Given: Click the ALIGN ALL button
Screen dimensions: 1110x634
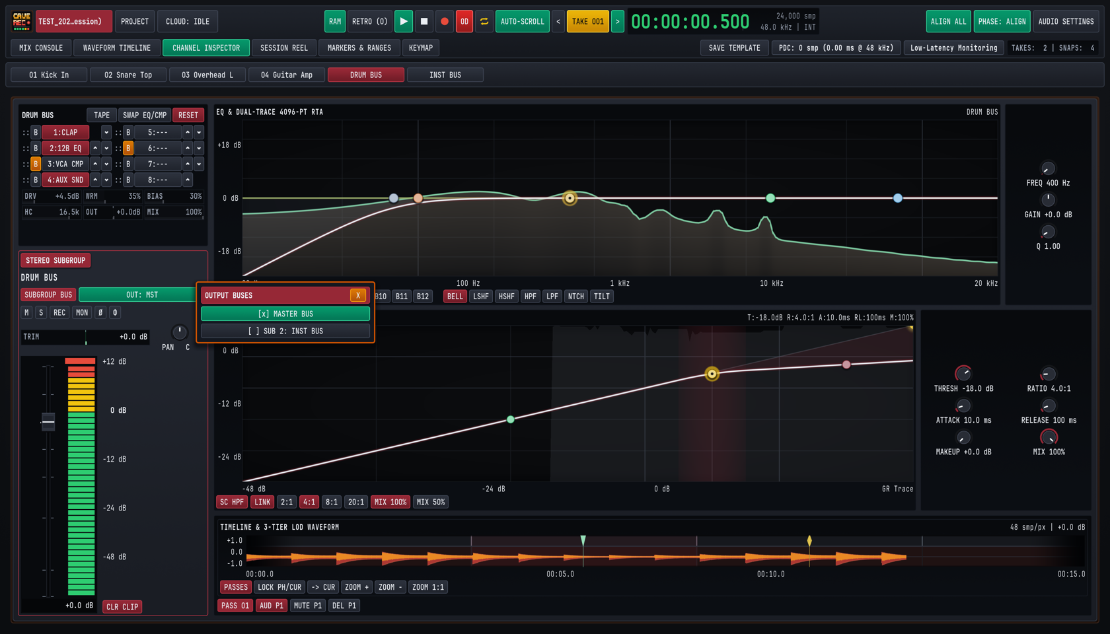Looking at the screenshot, I should pos(948,21).
